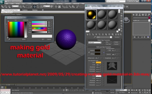The image size is (152, 94).
Task: Click OK in the Color Selector
Action: tap(43, 39)
